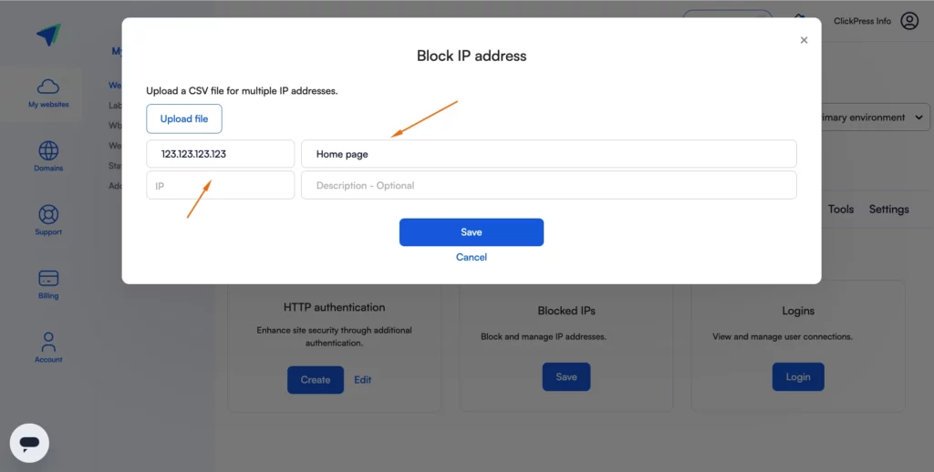Screen dimensions: 934x472
Task: Click the paper plane logo
Action: [48, 35]
